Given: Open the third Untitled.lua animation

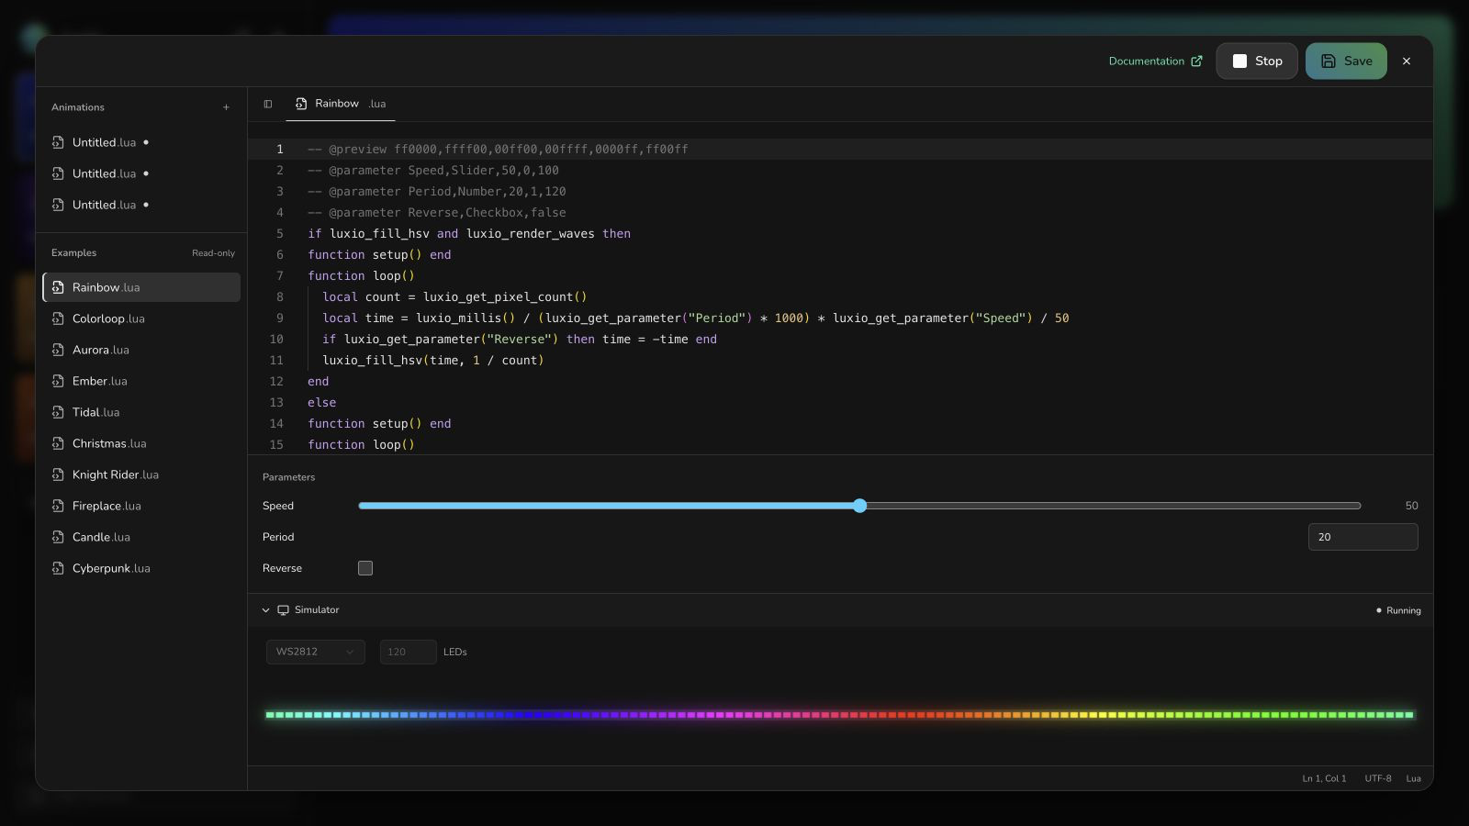Looking at the screenshot, I should click(141, 205).
